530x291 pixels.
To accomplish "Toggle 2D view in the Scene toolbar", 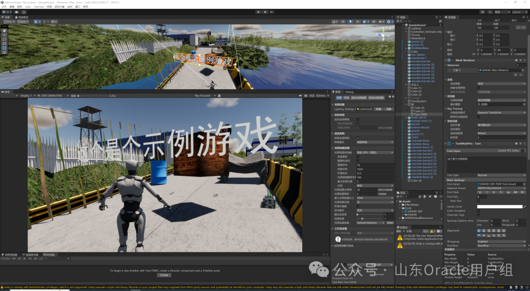I will [x=343, y=22].
